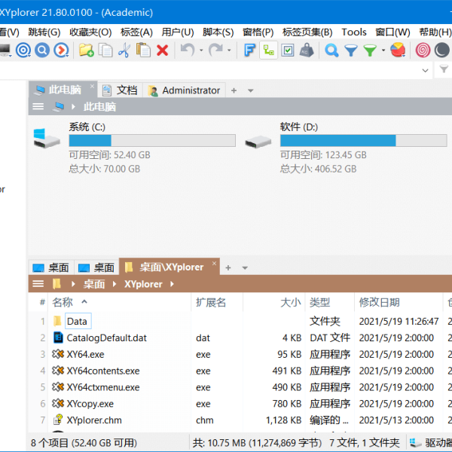Open the Tools menu
This screenshot has width=452, height=452.
(x=354, y=32)
